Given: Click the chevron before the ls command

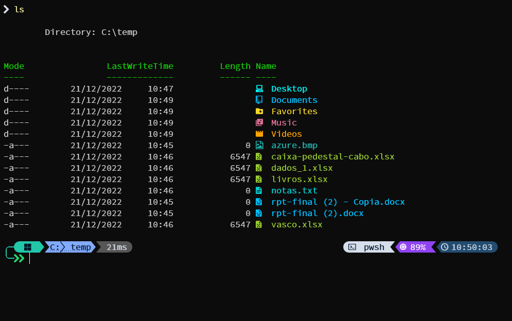Looking at the screenshot, I should point(6,9).
